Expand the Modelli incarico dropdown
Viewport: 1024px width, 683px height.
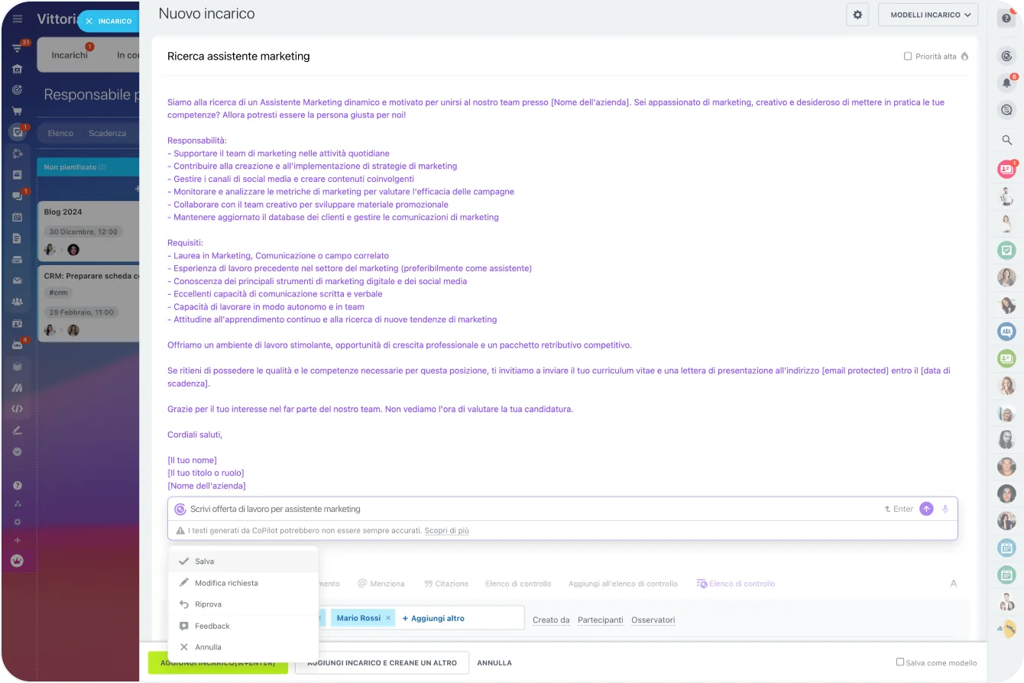click(928, 15)
